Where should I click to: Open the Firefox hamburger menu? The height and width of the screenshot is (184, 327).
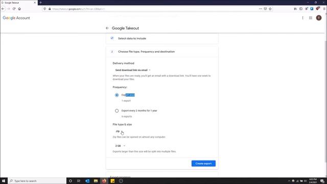click(x=324, y=9)
